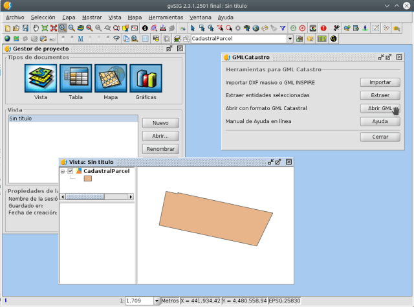
Task: Click the Information tool icon
Action: (x=144, y=28)
